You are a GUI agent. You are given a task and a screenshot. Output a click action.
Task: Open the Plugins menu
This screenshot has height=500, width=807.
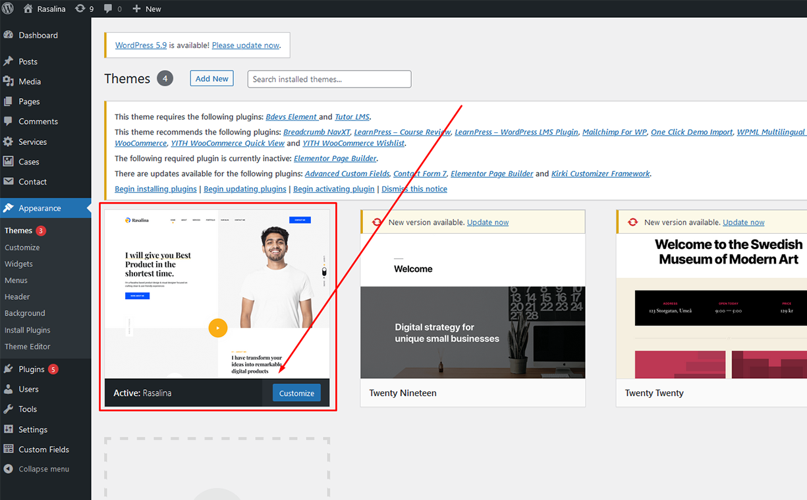[45, 369]
